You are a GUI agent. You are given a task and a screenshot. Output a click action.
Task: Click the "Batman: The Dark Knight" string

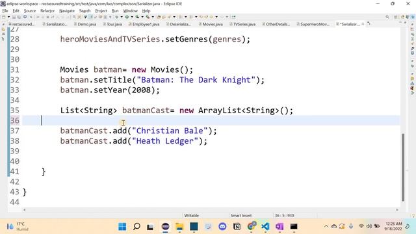coord(196,80)
